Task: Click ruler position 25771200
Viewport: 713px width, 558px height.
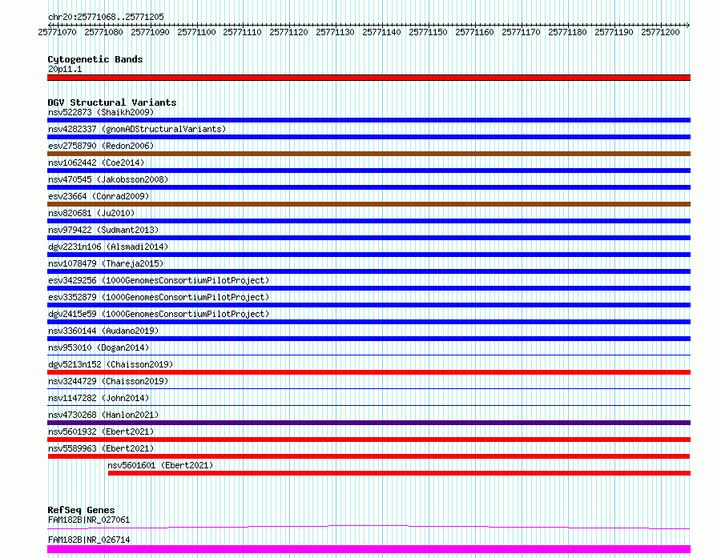Action: tap(660, 32)
